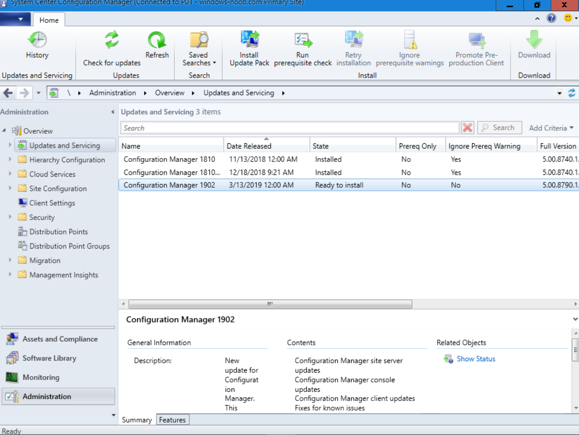Click the Download green arrow icon
Viewport: 579px width, 435px height.
[534, 40]
